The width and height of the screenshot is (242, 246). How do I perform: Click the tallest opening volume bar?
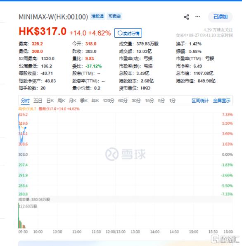[19, 216]
